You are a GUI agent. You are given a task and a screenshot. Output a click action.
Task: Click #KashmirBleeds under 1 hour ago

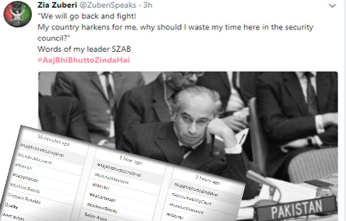click(102, 208)
